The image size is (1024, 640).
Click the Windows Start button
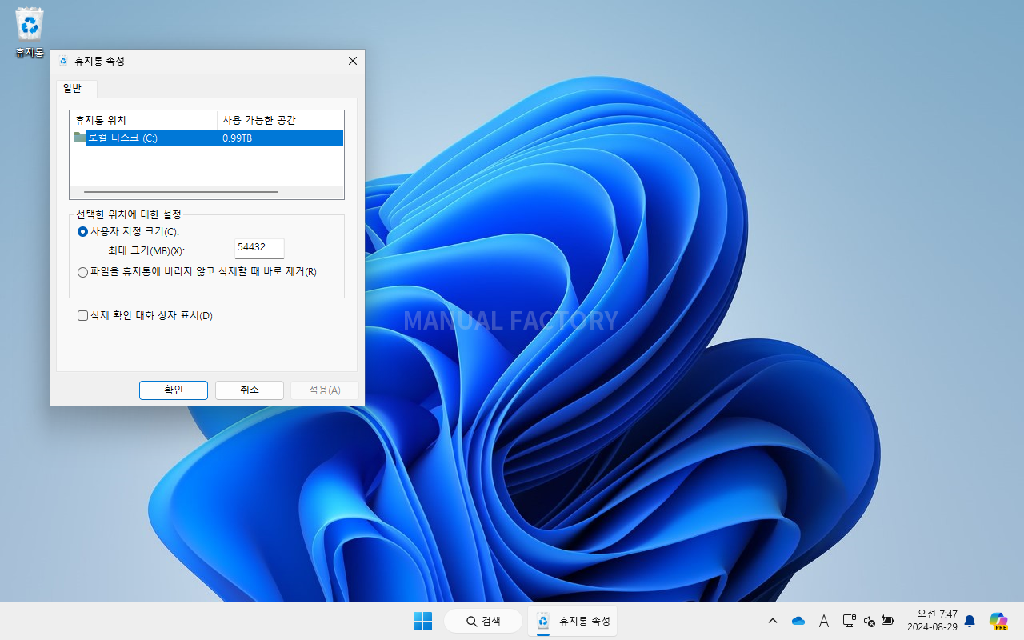422,621
